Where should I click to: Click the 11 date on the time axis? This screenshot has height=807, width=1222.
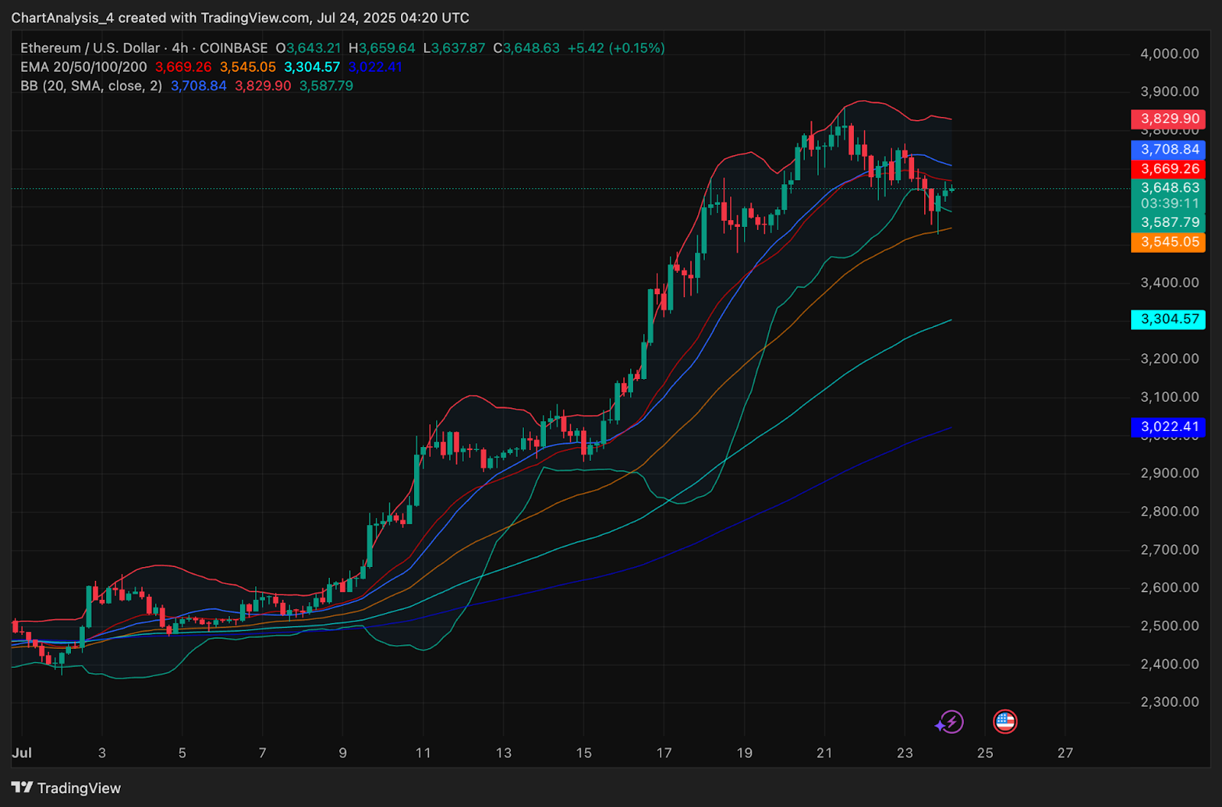pyautogui.click(x=423, y=753)
